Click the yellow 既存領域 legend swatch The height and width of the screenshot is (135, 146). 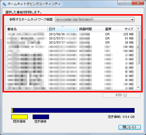[19, 117]
